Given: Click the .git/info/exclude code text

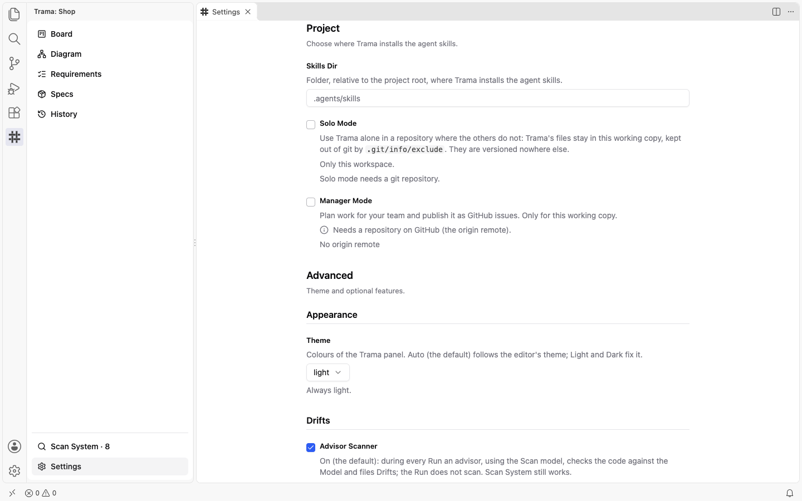Looking at the screenshot, I should pyautogui.click(x=405, y=149).
